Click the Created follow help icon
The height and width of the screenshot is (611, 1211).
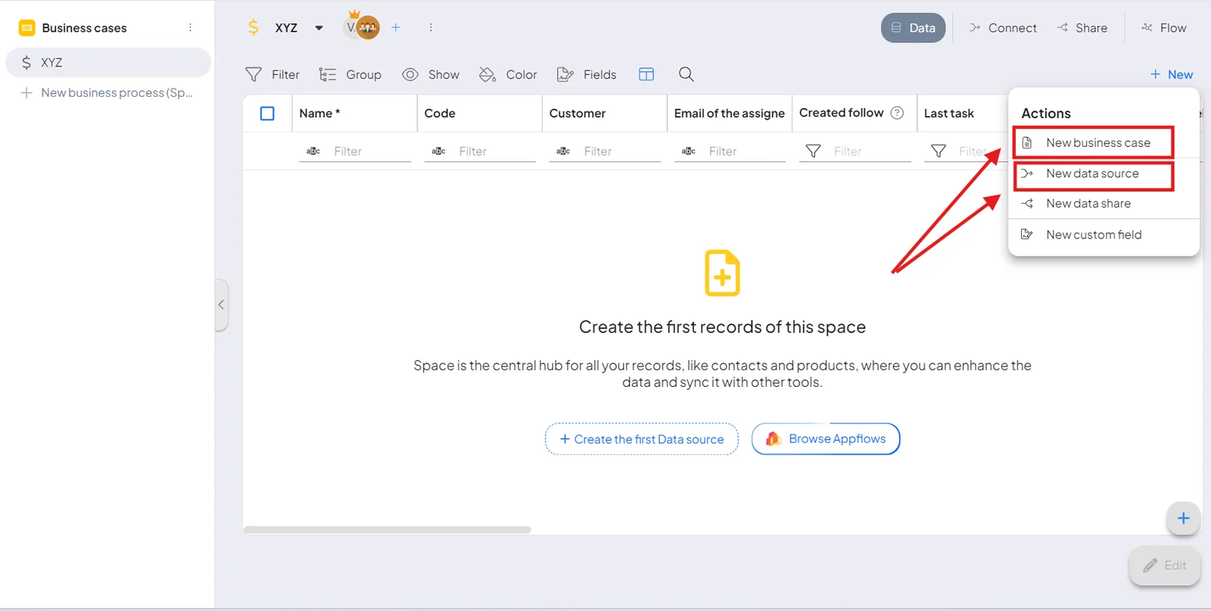[897, 113]
